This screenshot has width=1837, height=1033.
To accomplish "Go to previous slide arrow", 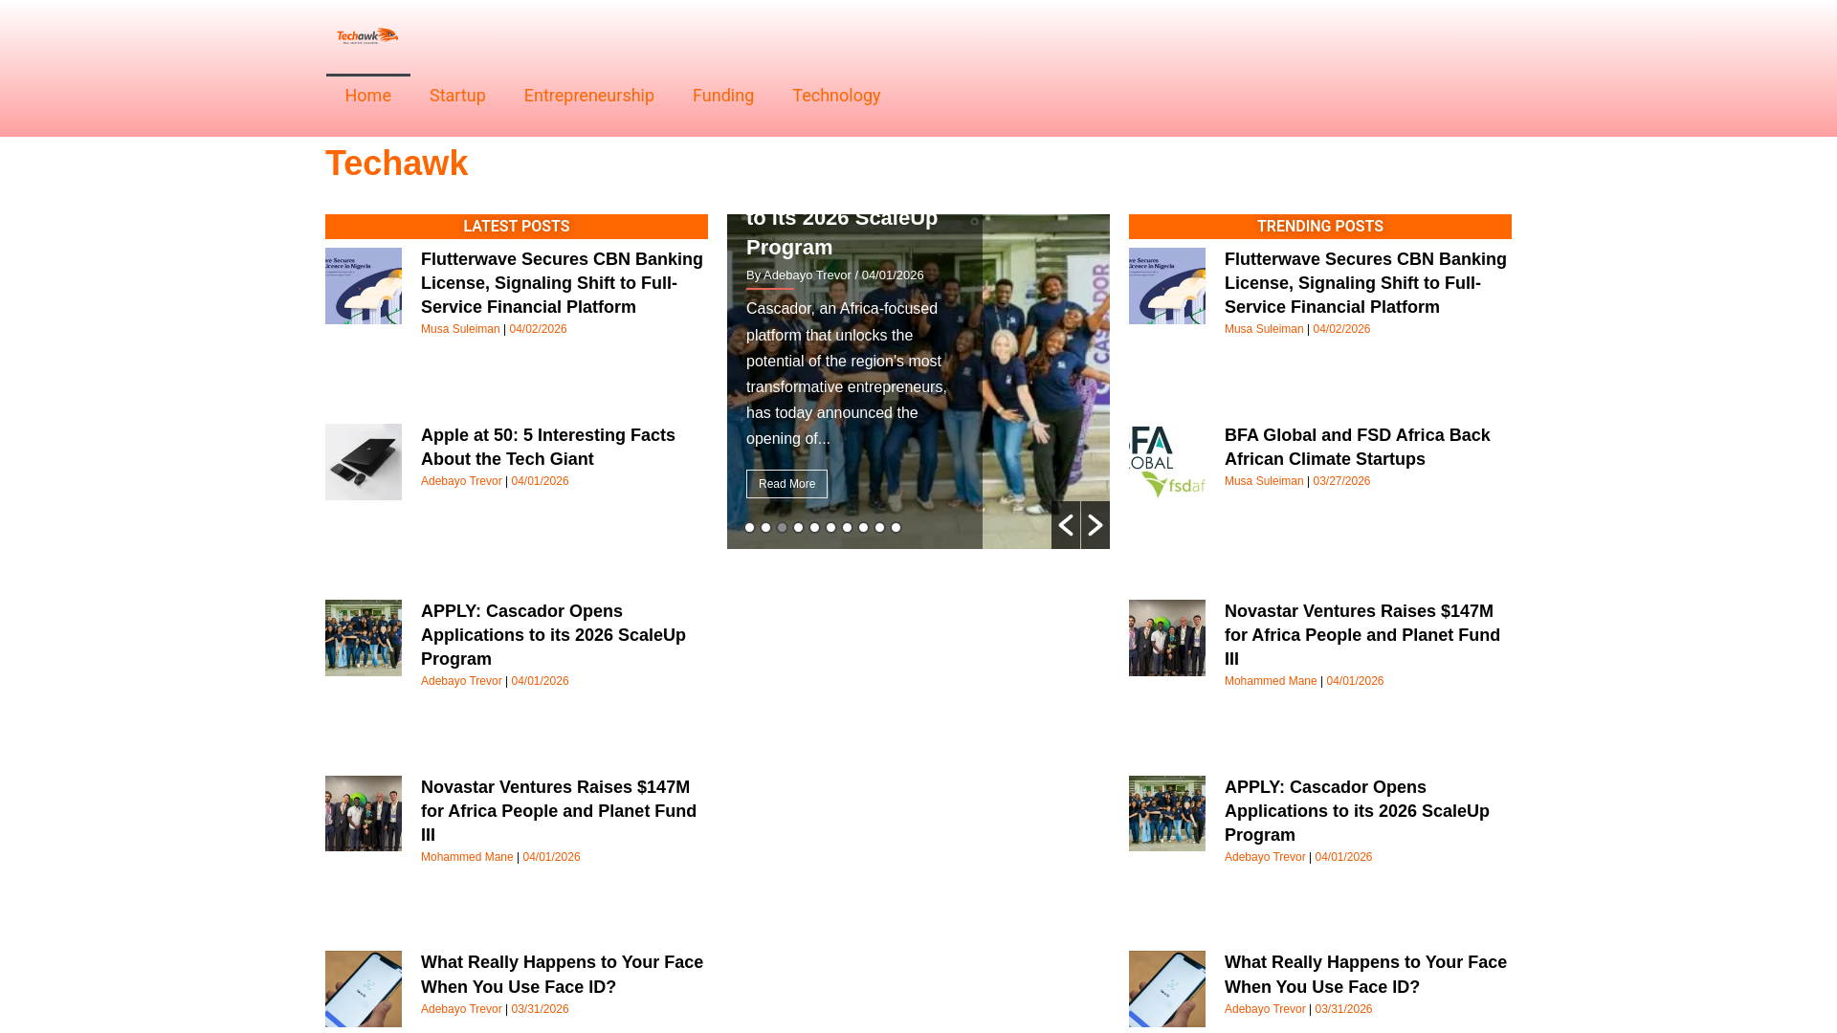I will pyautogui.click(x=1066, y=525).
